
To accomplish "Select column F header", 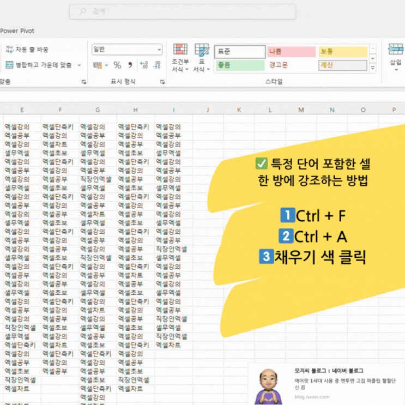I will point(60,110).
